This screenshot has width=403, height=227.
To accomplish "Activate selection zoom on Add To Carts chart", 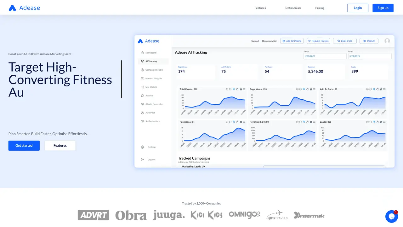I will (x=374, y=89).
